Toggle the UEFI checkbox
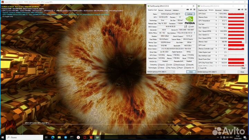Image resolution: width=249 pixels, height=140 pixels. 190,27
